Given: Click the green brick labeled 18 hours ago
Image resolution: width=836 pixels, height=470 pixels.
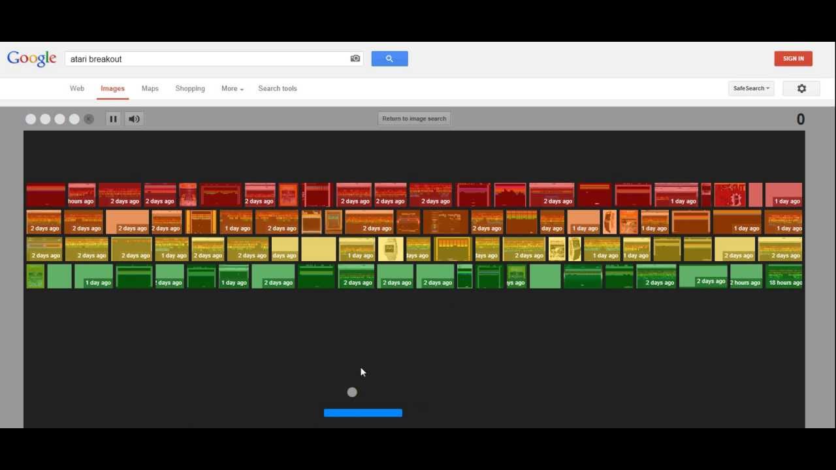Looking at the screenshot, I should [x=784, y=276].
